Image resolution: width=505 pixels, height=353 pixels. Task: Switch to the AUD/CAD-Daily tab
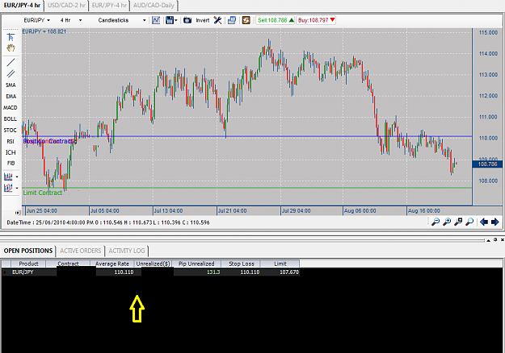pyautogui.click(x=154, y=6)
